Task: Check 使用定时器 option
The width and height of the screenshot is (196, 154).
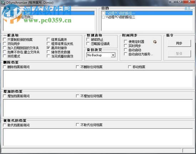Action: click(x=125, y=42)
